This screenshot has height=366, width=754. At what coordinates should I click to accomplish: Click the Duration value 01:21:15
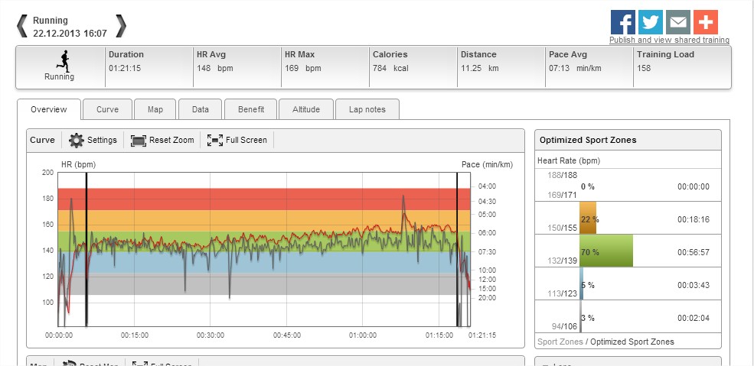point(125,68)
